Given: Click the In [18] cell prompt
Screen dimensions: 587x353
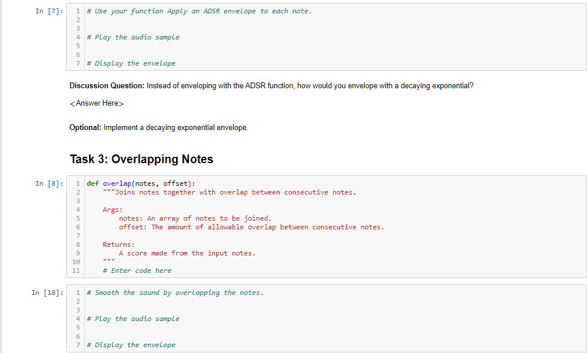Looking at the screenshot, I should [x=47, y=292].
